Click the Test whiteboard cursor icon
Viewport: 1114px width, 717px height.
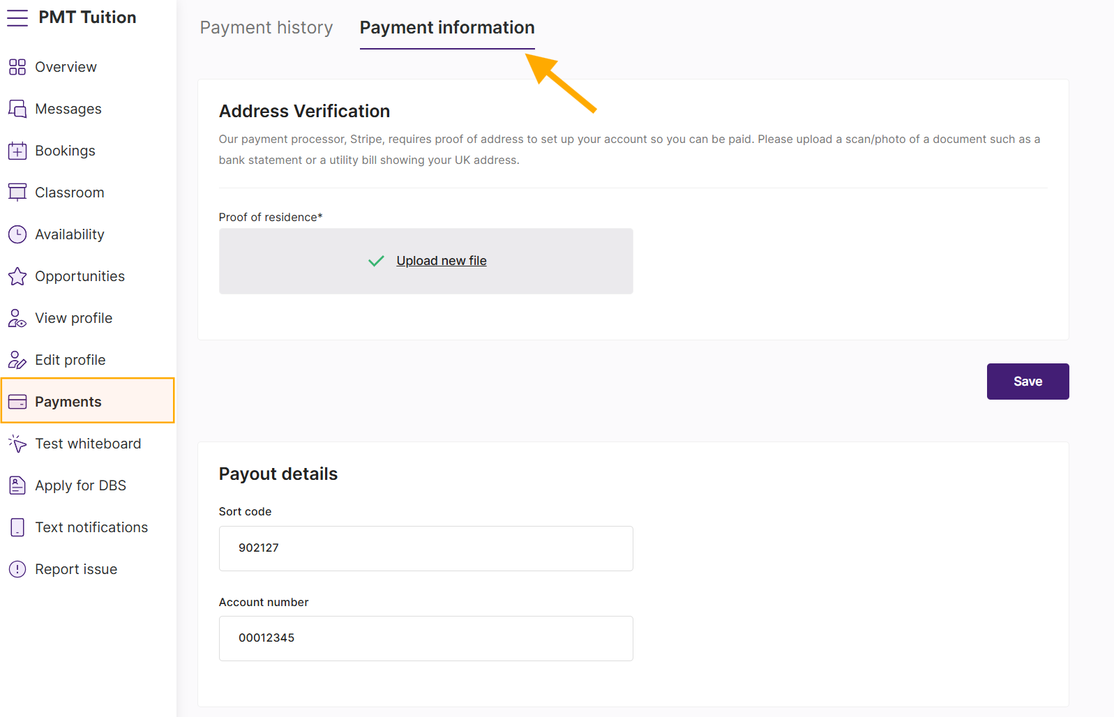click(17, 444)
